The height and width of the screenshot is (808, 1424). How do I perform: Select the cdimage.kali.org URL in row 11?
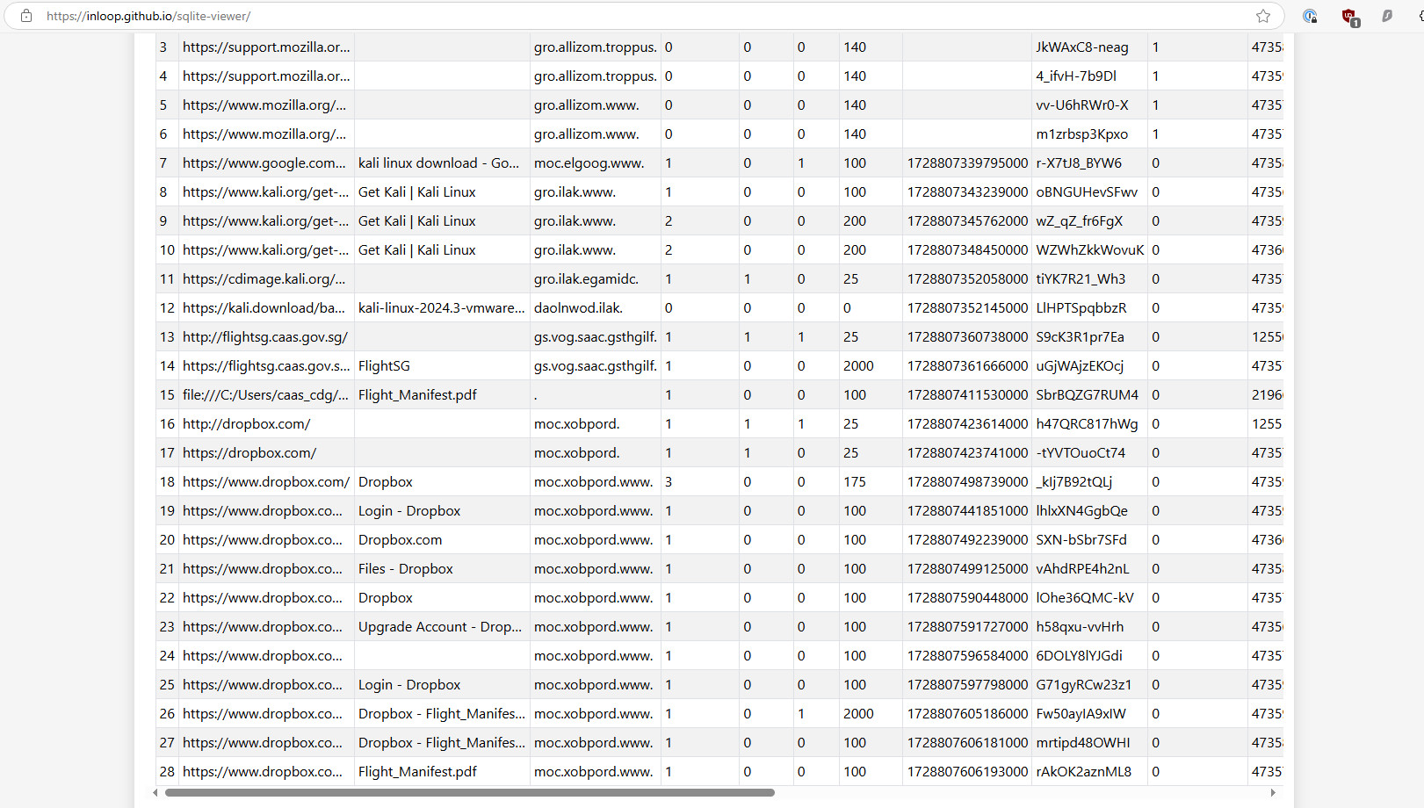click(x=264, y=279)
